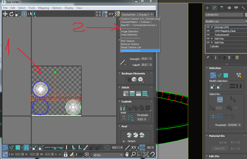
Task: Activate Polygon sub-object mode in bottom toolbar
Action: tap(18, 148)
